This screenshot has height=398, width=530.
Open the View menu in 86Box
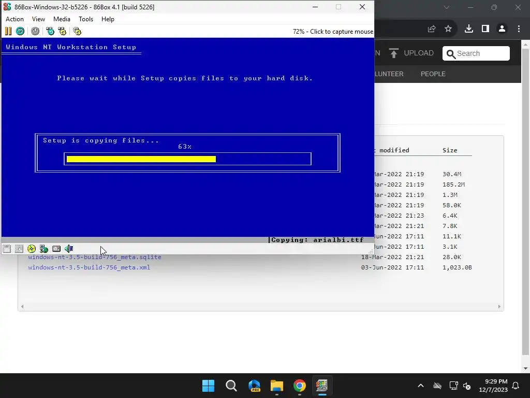coord(38,19)
